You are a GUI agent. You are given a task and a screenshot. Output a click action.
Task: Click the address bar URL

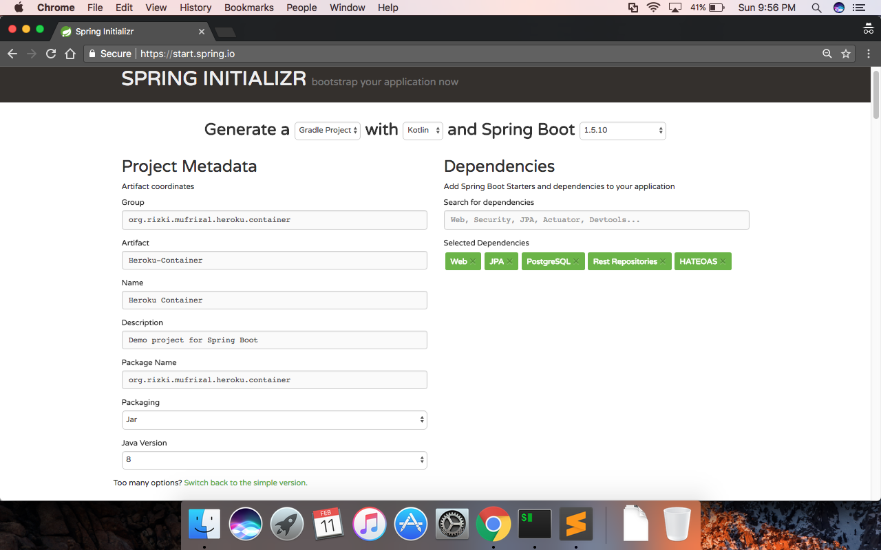pyautogui.click(x=188, y=54)
